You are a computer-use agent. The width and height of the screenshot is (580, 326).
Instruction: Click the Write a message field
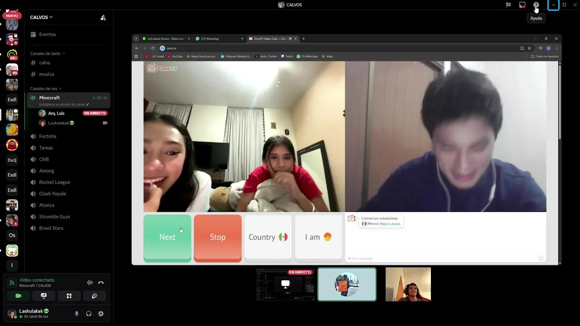(442, 259)
